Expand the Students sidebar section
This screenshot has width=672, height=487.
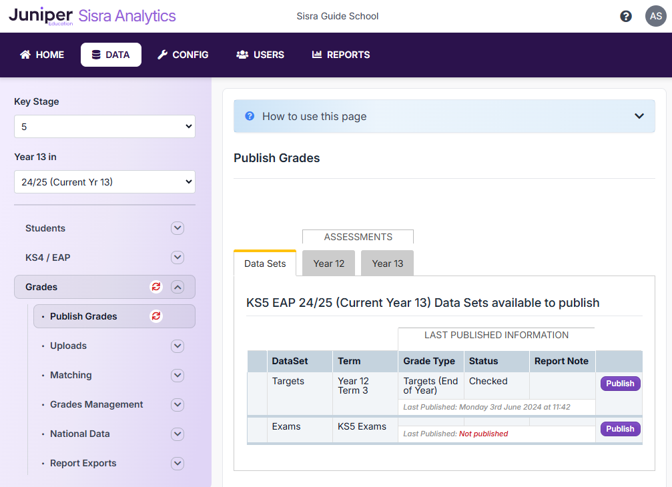[177, 228]
